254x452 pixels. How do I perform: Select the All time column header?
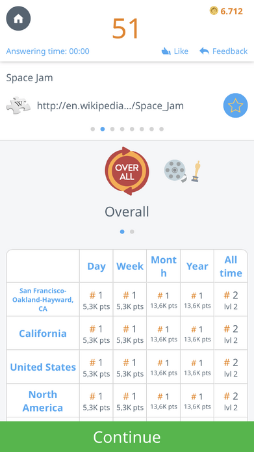[x=231, y=267]
